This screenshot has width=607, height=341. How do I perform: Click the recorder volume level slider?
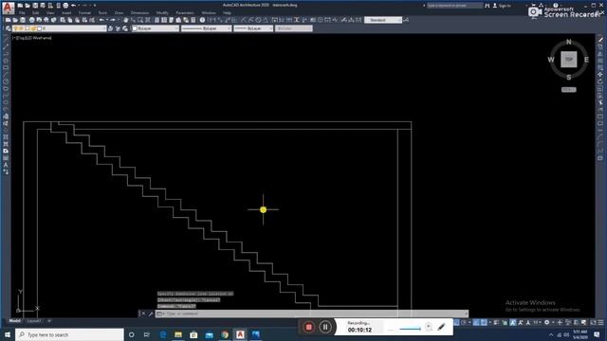410,329
